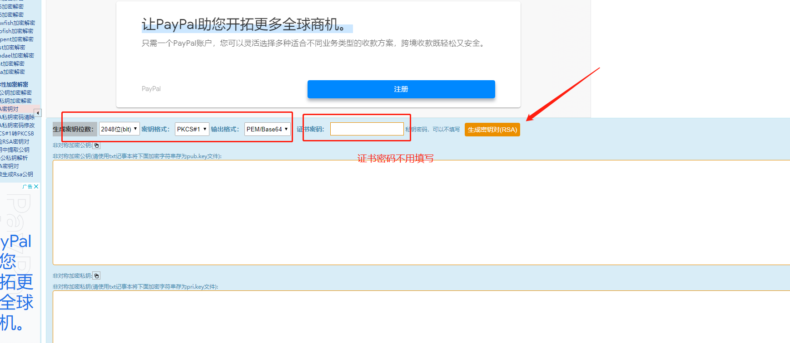Open the A私钥密码清除 sidebar link

(x=17, y=117)
